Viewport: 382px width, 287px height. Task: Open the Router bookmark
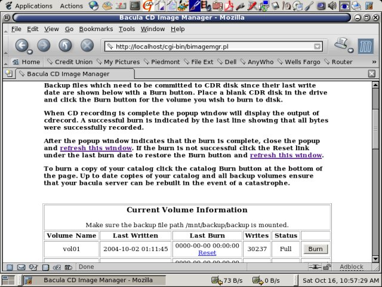[338, 62]
